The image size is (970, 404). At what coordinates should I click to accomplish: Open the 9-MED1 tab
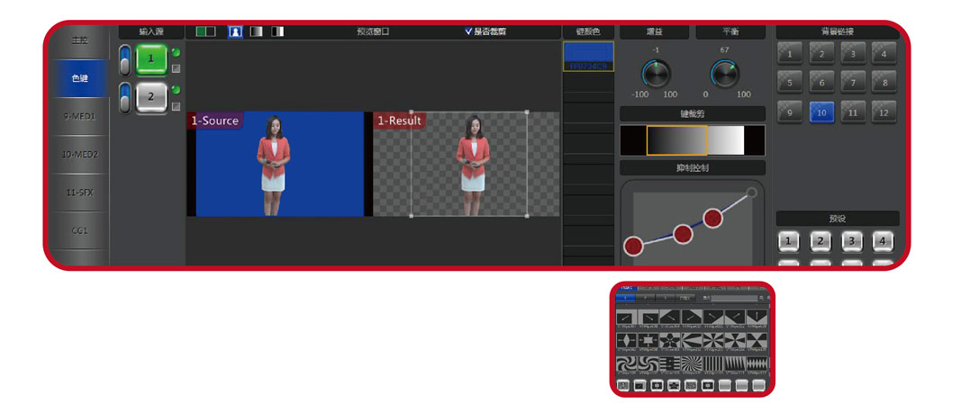(x=80, y=116)
